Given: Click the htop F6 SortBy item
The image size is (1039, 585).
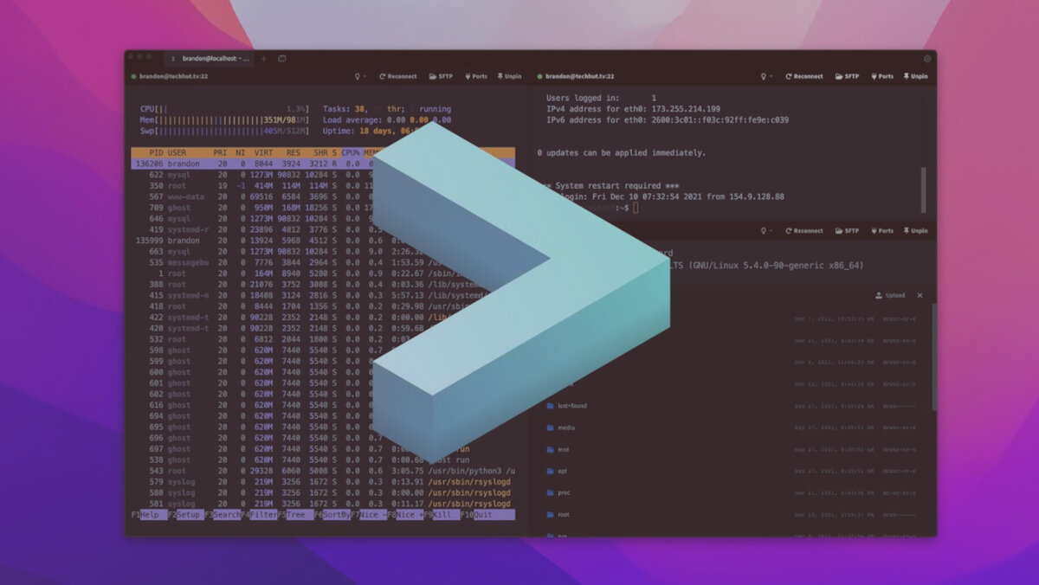Looking at the screenshot, I should (x=332, y=514).
